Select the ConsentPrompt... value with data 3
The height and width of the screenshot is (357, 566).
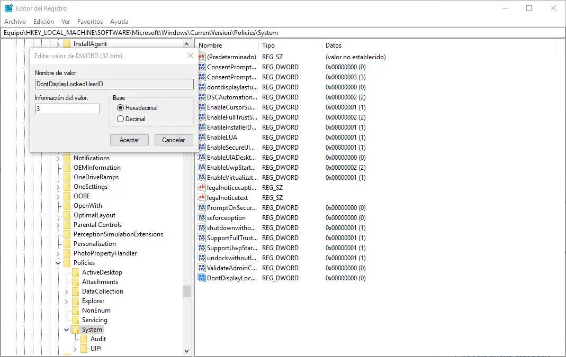point(232,77)
